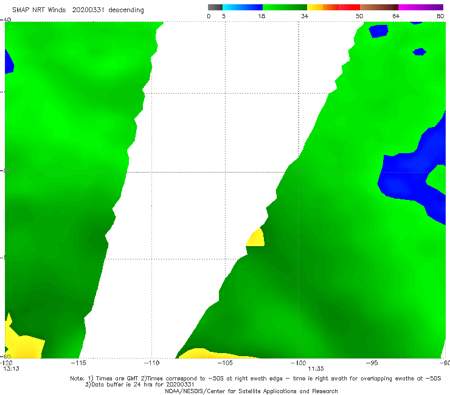The width and height of the screenshot is (450, 395).
Task: Pick the brown segment of the color bar
Action: pos(379,7)
